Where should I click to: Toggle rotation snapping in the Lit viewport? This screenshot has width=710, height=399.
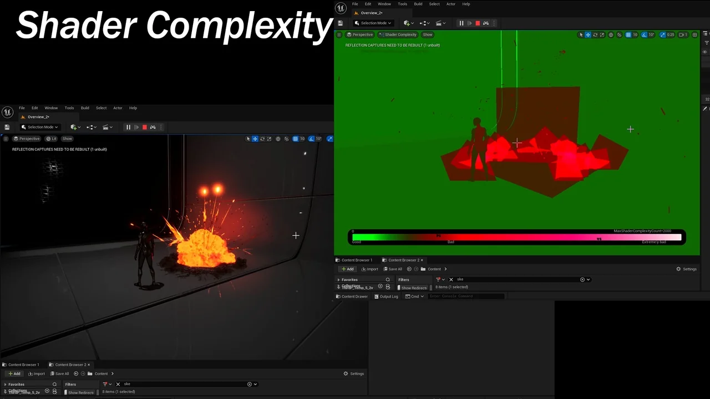coord(311,139)
